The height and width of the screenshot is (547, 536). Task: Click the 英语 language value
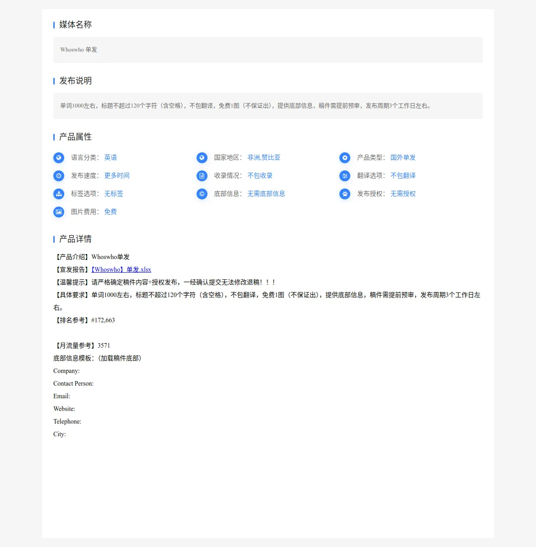(x=111, y=158)
